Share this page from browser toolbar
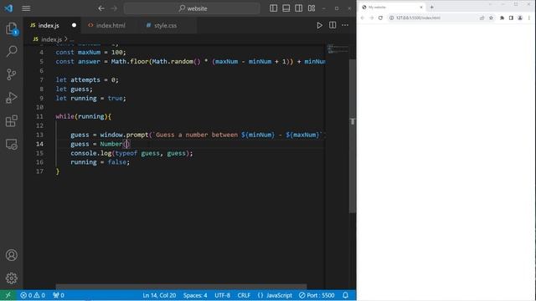Image resolution: width=536 pixels, height=301 pixels. tap(482, 18)
